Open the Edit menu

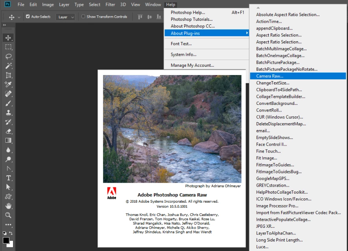click(x=33, y=4)
